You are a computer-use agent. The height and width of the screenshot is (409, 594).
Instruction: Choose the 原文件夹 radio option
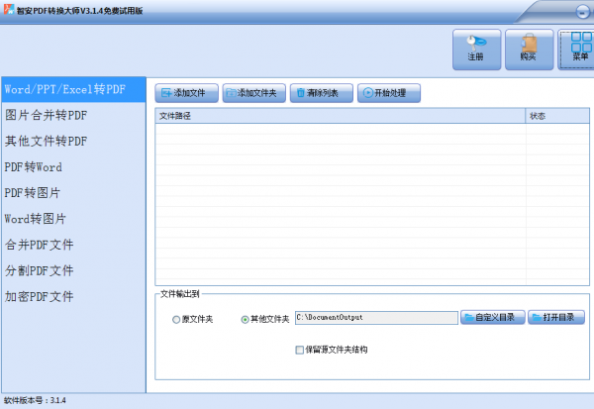coord(176,320)
